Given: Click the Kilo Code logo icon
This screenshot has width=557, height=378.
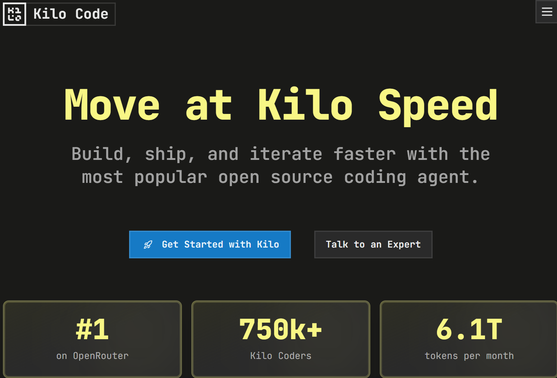Looking at the screenshot, I should point(14,14).
